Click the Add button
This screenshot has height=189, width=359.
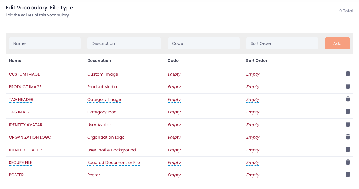[x=337, y=43]
